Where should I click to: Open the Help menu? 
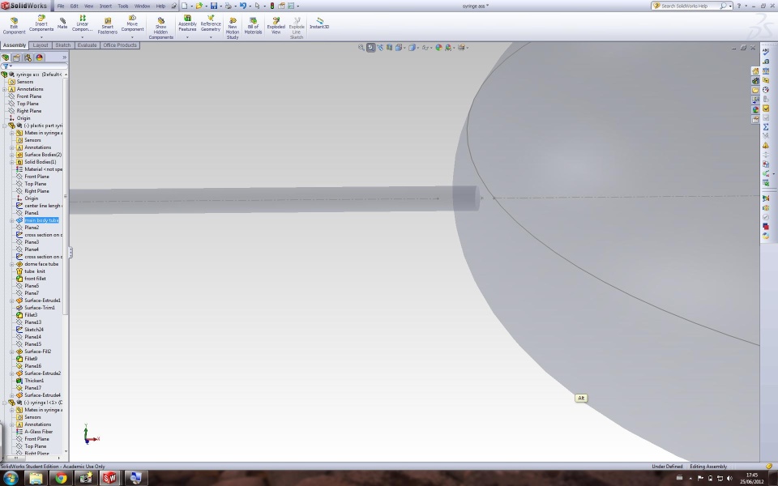click(x=160, y=6)
